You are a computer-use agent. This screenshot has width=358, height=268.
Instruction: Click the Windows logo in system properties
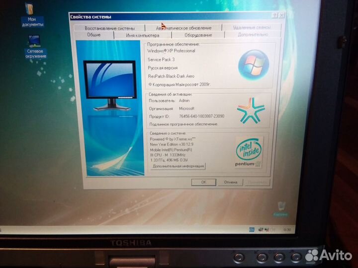253,65
